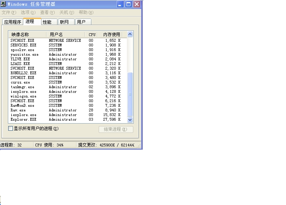The height and width of the screenshot is (205, 286).
Task: Sort by CPU column header
Action: coord(91,34)
